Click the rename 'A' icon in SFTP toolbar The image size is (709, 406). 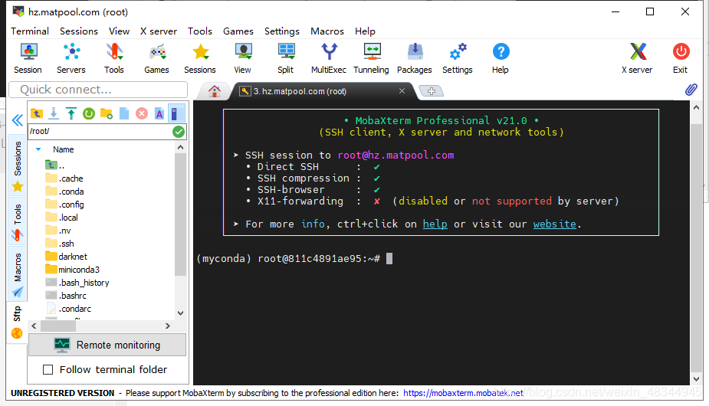159,113
